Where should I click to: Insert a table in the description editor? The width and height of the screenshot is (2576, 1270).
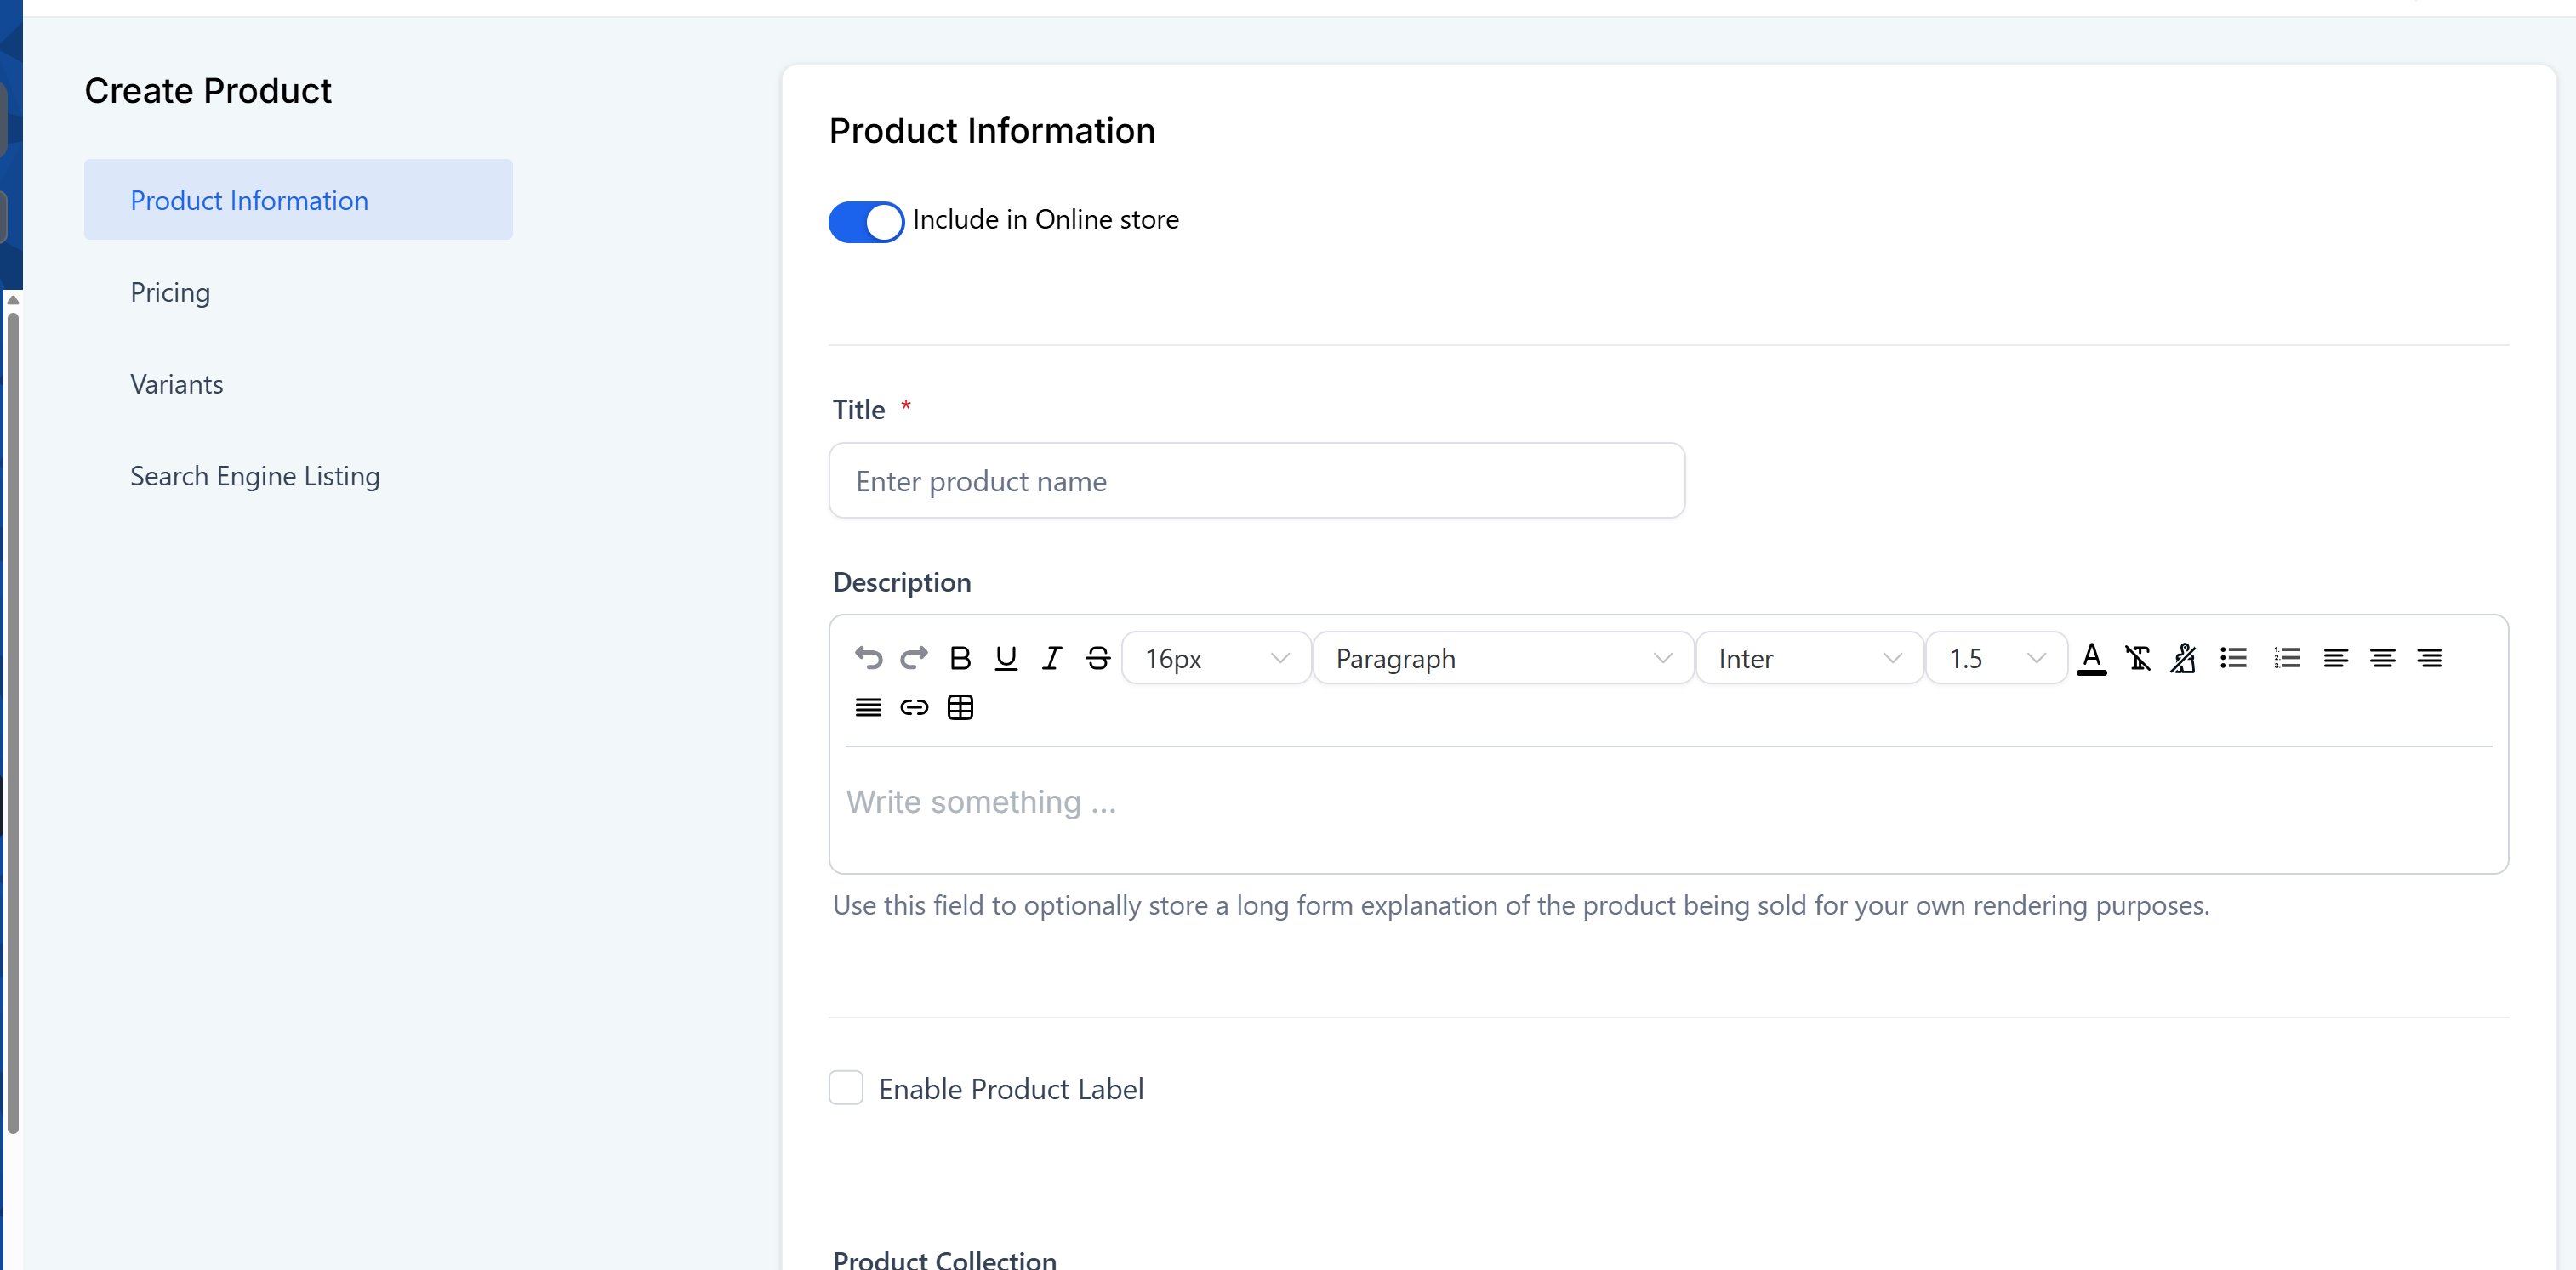tap(960, 706)
